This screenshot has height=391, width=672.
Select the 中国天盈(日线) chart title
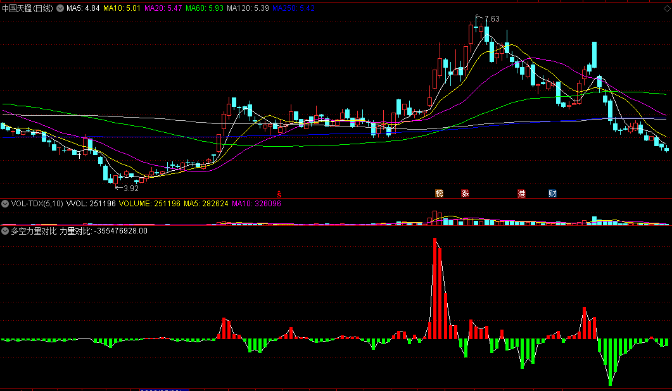(28, 8)
